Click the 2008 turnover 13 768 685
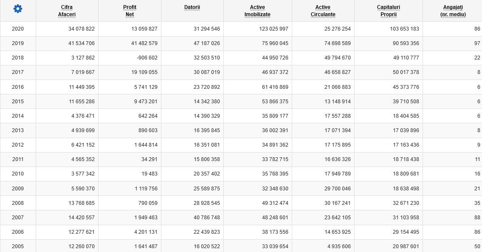This screenshot has height=252, width=482. click(82, 203)
